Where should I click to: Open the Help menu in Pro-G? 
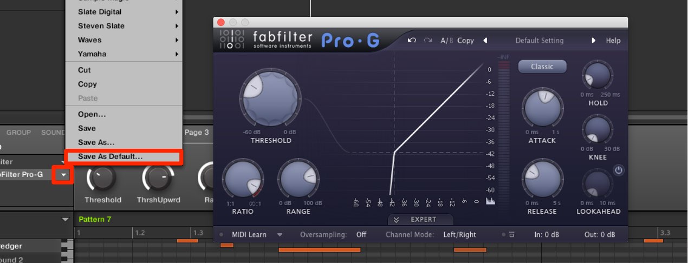click(x=613, y=40)
